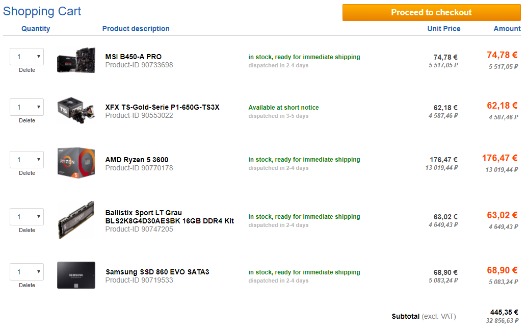
Task: Open the MSI B450-A PRO product title
Action: [x=134, y=57]
